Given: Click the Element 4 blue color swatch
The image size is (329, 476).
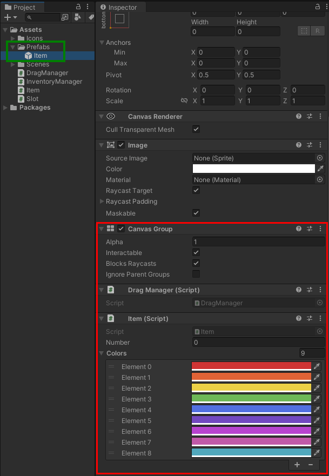Looking at the screenshot, I should coord(252,410).
